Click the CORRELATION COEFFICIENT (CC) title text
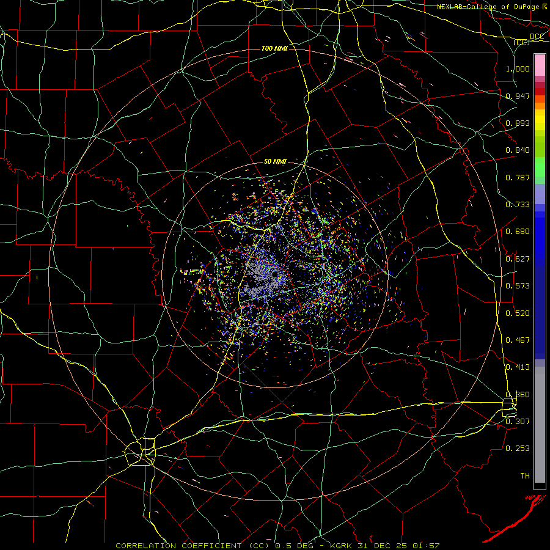The width and height of the screenshot is (550, 550). 193,546
